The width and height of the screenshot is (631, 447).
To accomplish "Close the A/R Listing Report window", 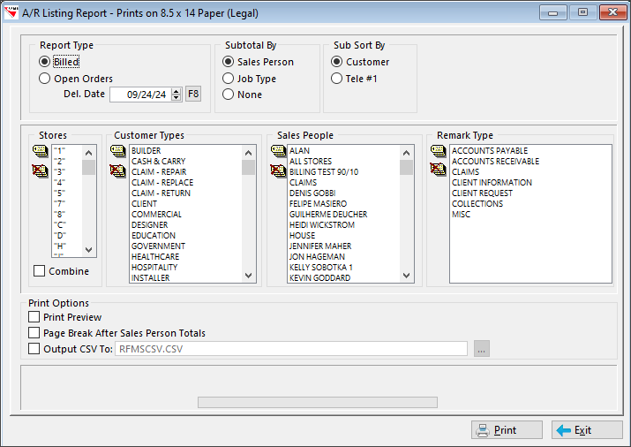I will click(x=612, y=12).
